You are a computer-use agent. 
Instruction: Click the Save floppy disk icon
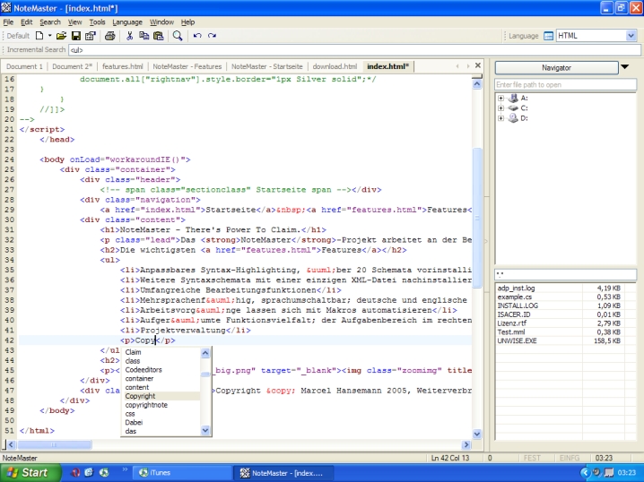click(76, 36)
